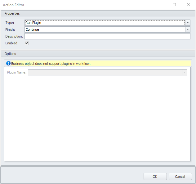Close the Action Editor dialog
The image size is (196, 184).
tap(189, 5)
